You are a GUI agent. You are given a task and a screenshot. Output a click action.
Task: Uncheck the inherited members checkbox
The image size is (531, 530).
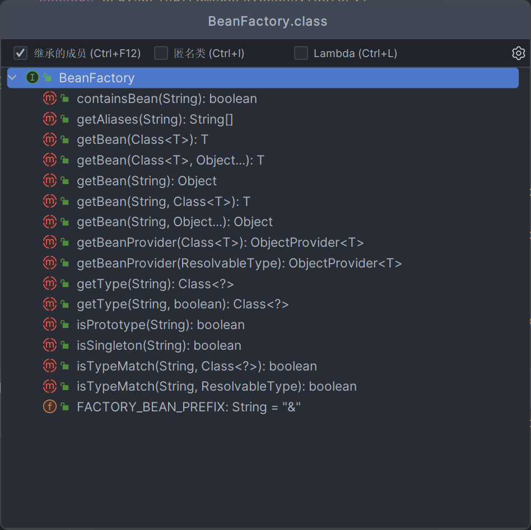coord(21,53)
